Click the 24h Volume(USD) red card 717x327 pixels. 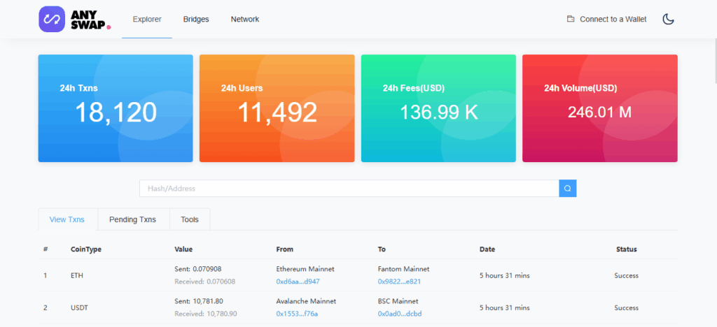tap(599, 108)
